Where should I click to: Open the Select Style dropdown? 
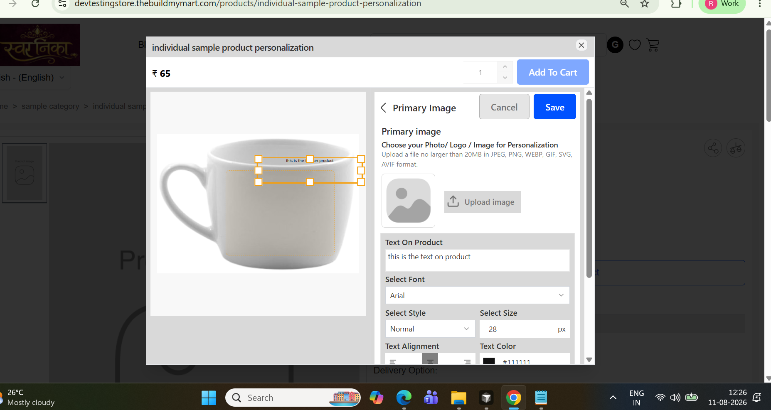(x=430, y=329)
